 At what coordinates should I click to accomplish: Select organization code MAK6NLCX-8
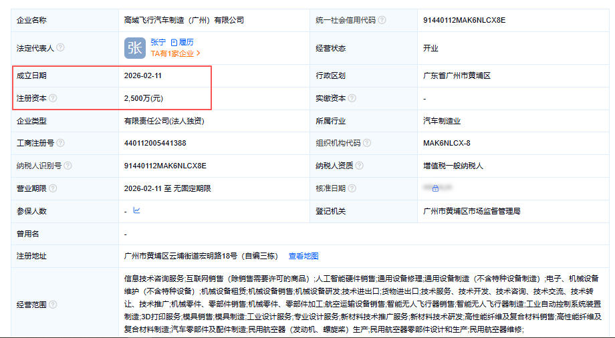click(447, 143)
